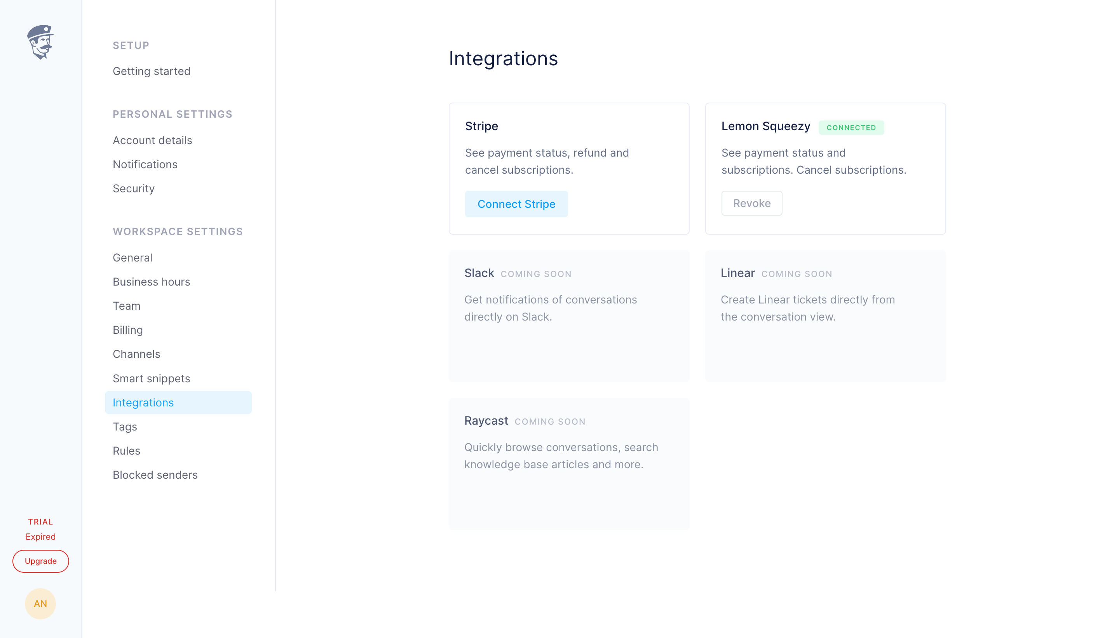
Task: Open the Team settings page
Action: point(127,306)
